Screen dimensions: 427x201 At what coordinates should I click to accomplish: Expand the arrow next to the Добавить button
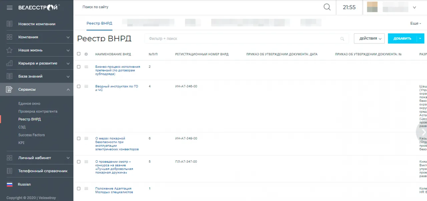tap(420, 39)
